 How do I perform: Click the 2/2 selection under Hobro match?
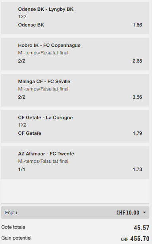point(22,61)
